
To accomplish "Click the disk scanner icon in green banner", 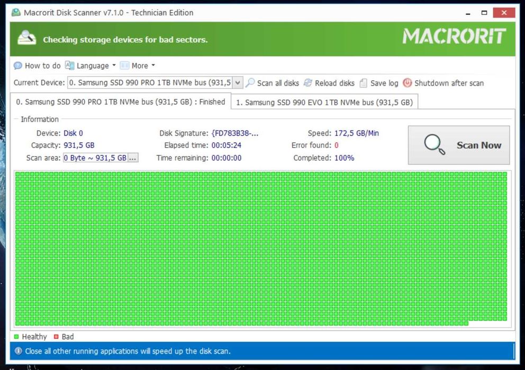I will pyautogui.click(x=27, y=38).
